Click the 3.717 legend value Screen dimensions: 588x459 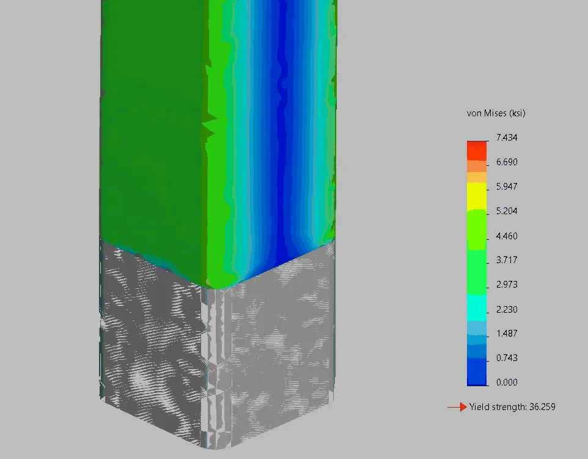[507, 260]
